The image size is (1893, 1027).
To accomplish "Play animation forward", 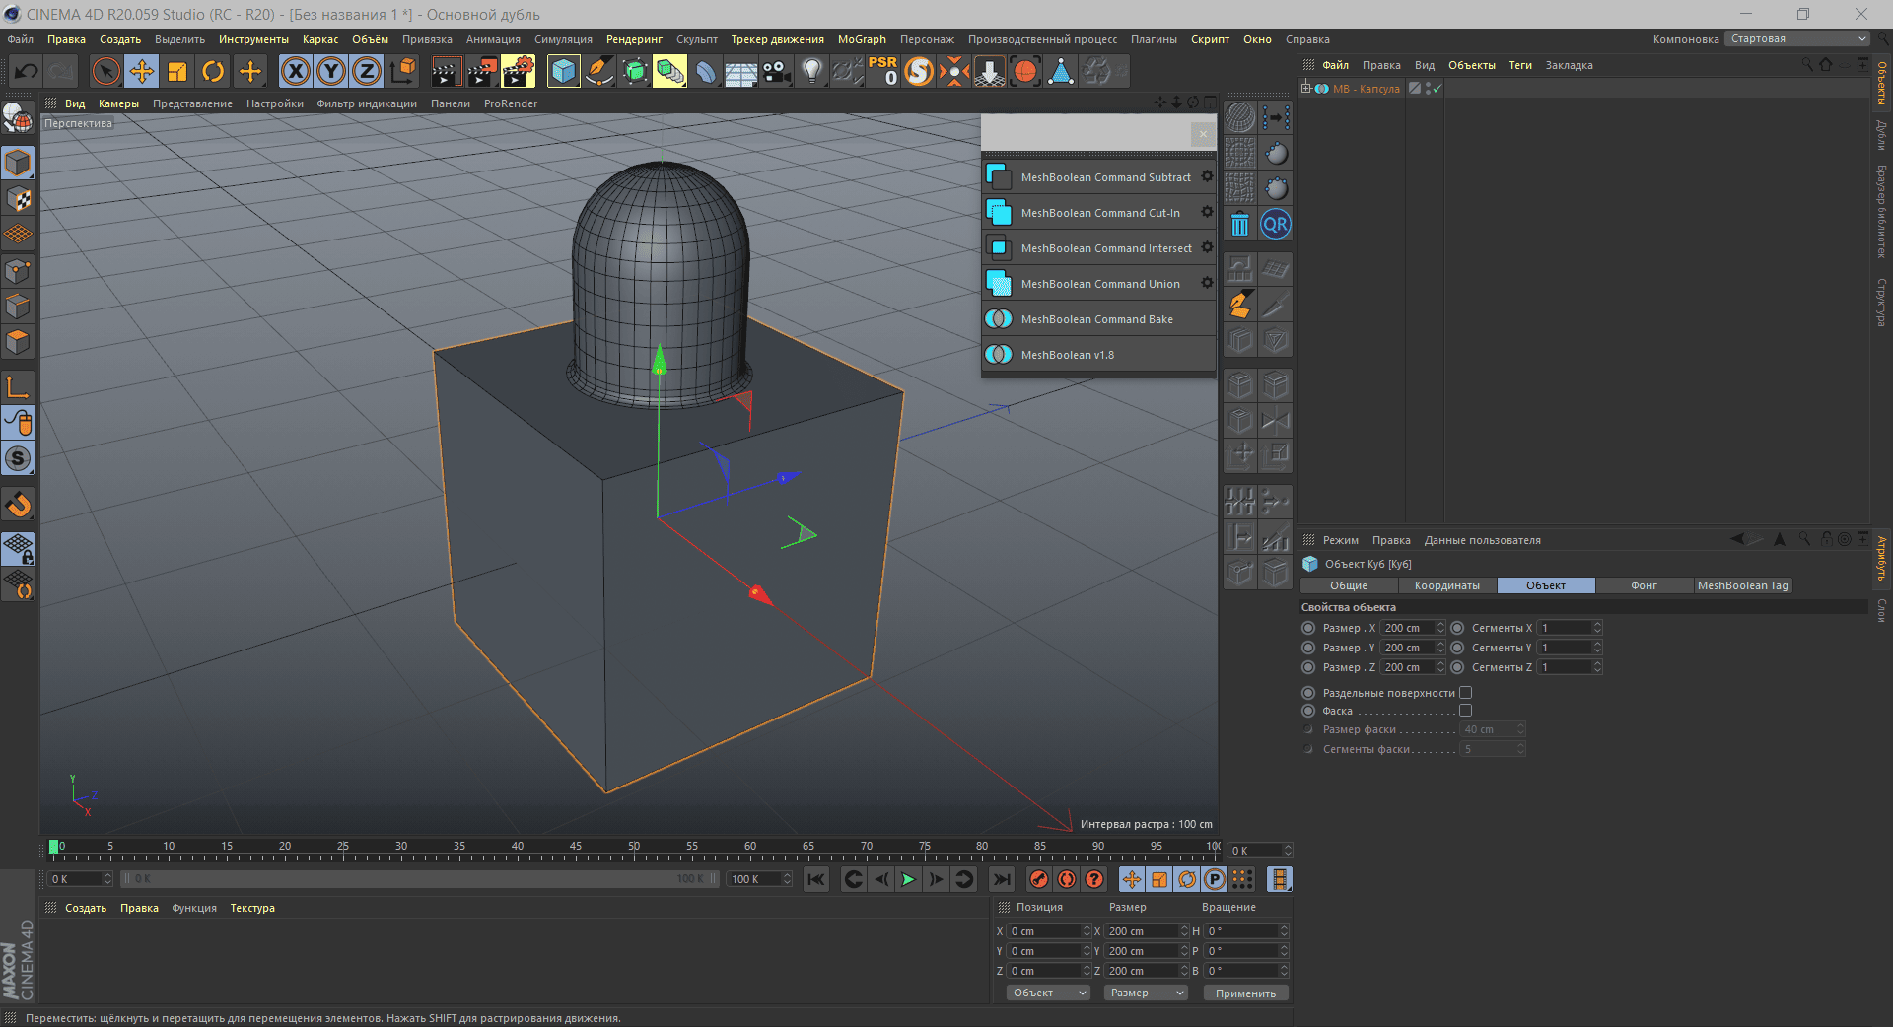I will (908, 879).
